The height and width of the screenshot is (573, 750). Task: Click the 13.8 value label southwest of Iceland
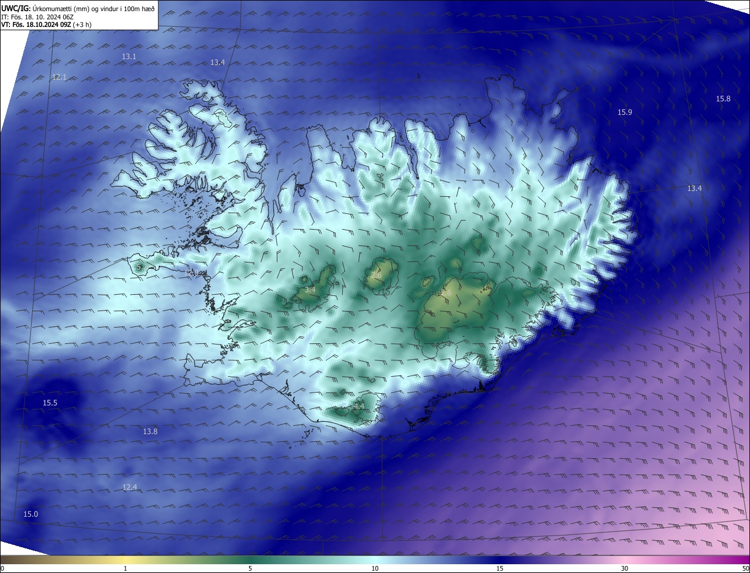150,432
